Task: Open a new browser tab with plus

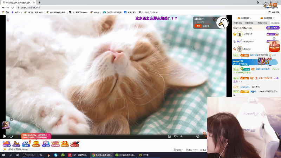Action: coord(39,2)
